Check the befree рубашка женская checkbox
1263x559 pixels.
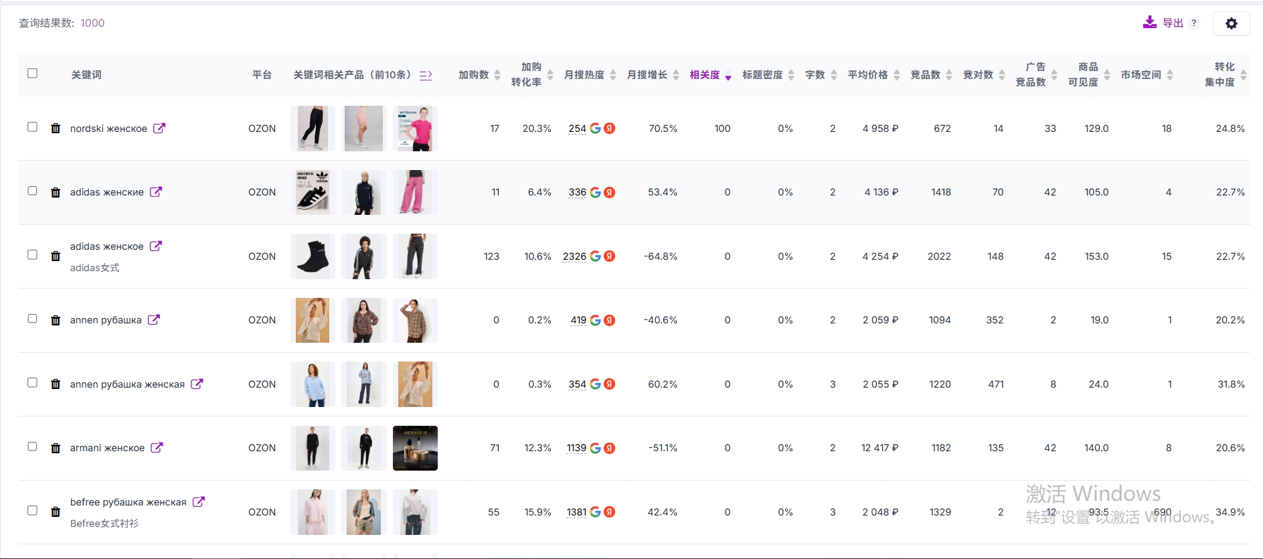tap(32, 510)
